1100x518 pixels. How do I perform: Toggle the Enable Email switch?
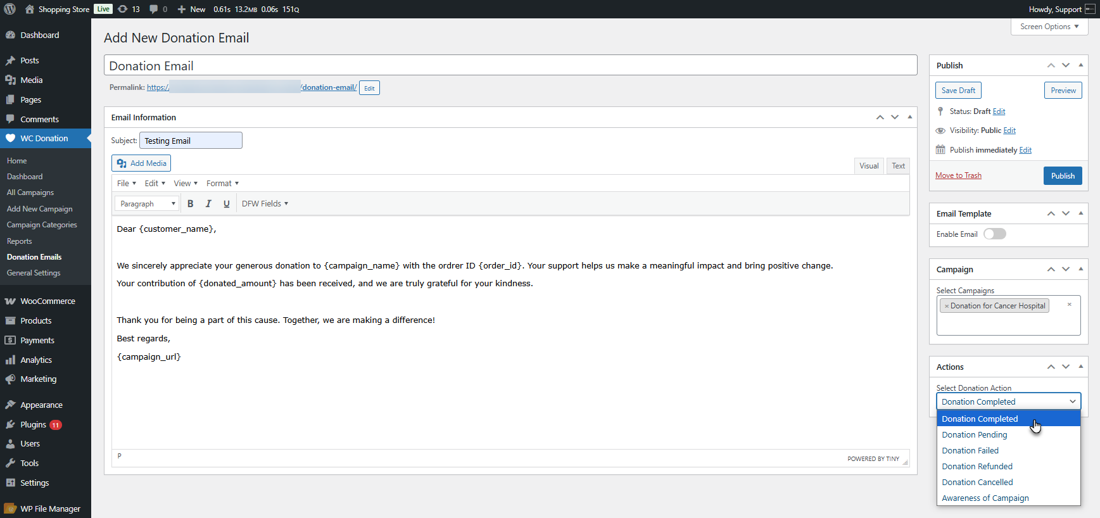(x=994, y=234)
